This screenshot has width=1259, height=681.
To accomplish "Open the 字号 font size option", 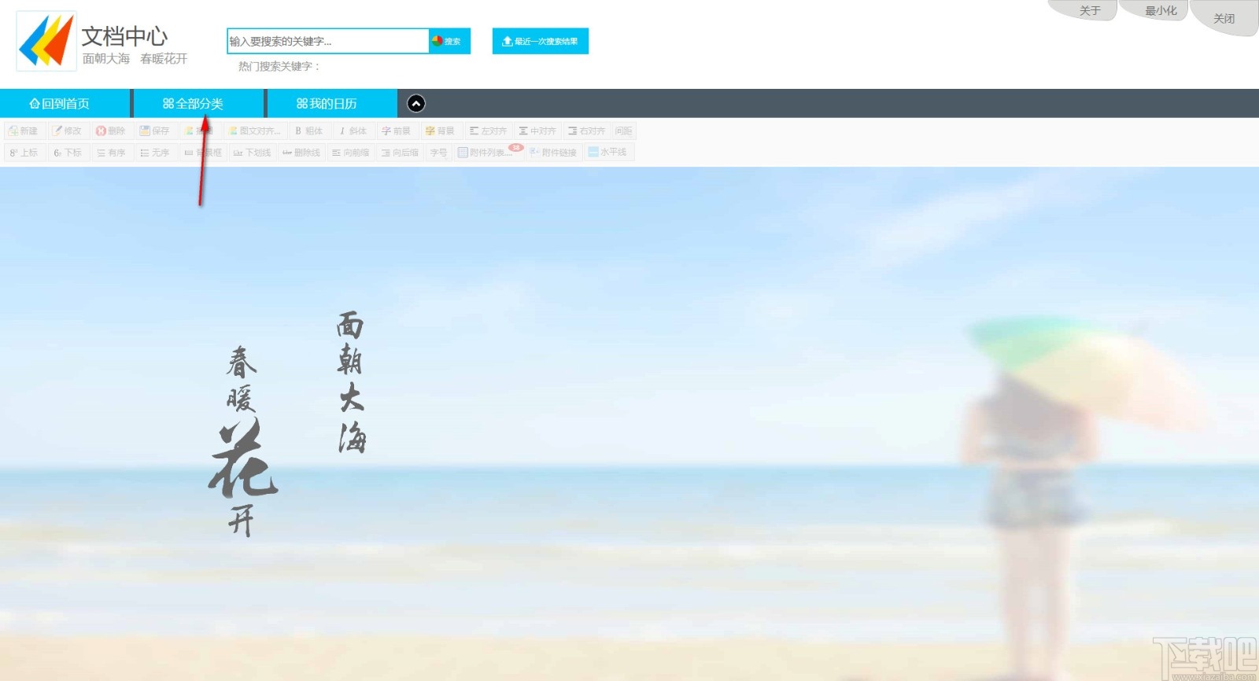I will click(x=438, y=153).
